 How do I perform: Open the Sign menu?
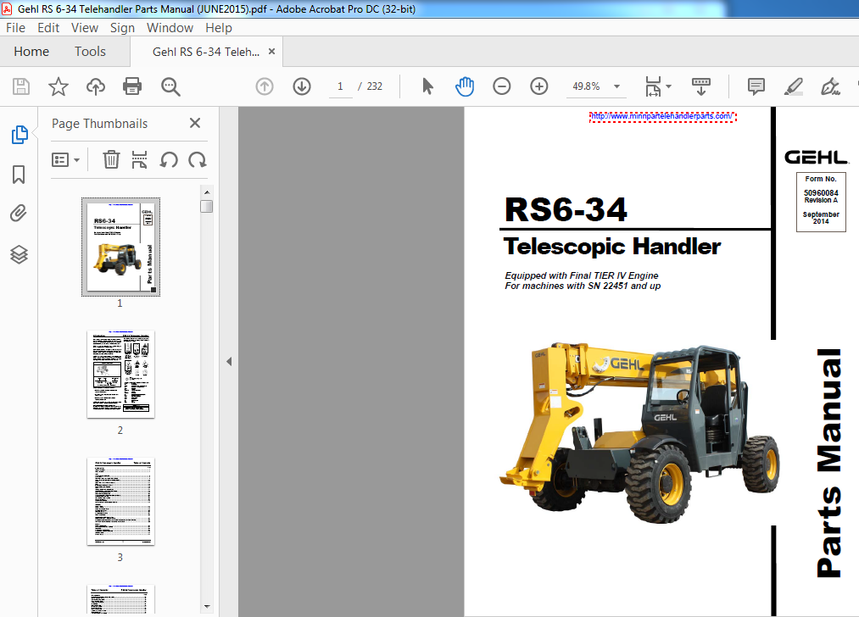click(122, 28)
